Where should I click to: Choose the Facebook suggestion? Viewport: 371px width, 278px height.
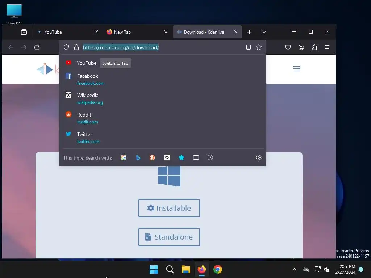[162, 79]
